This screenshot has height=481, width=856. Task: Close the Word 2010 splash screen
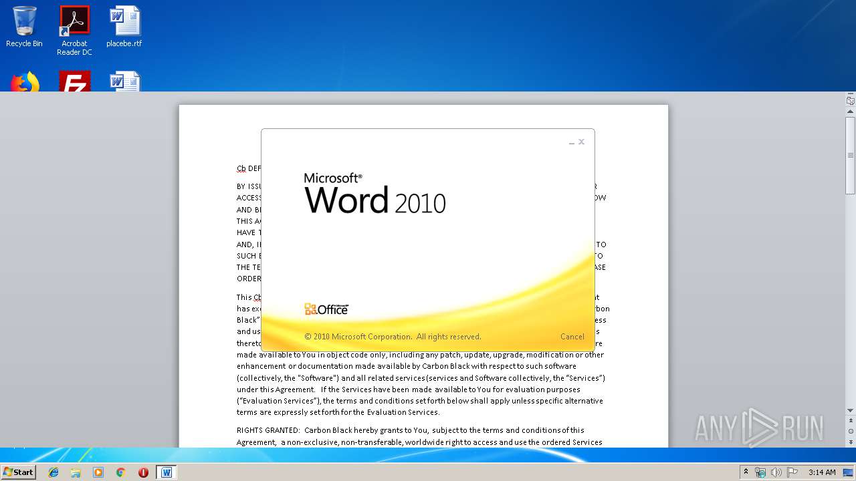(581, 142)
